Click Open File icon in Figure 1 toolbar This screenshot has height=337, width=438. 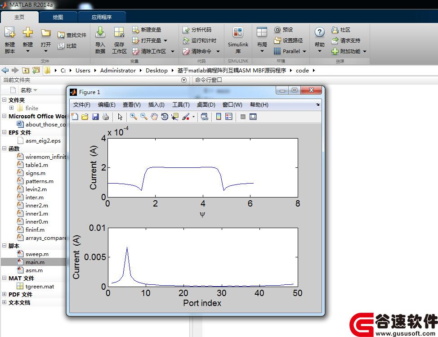point(85,117)
